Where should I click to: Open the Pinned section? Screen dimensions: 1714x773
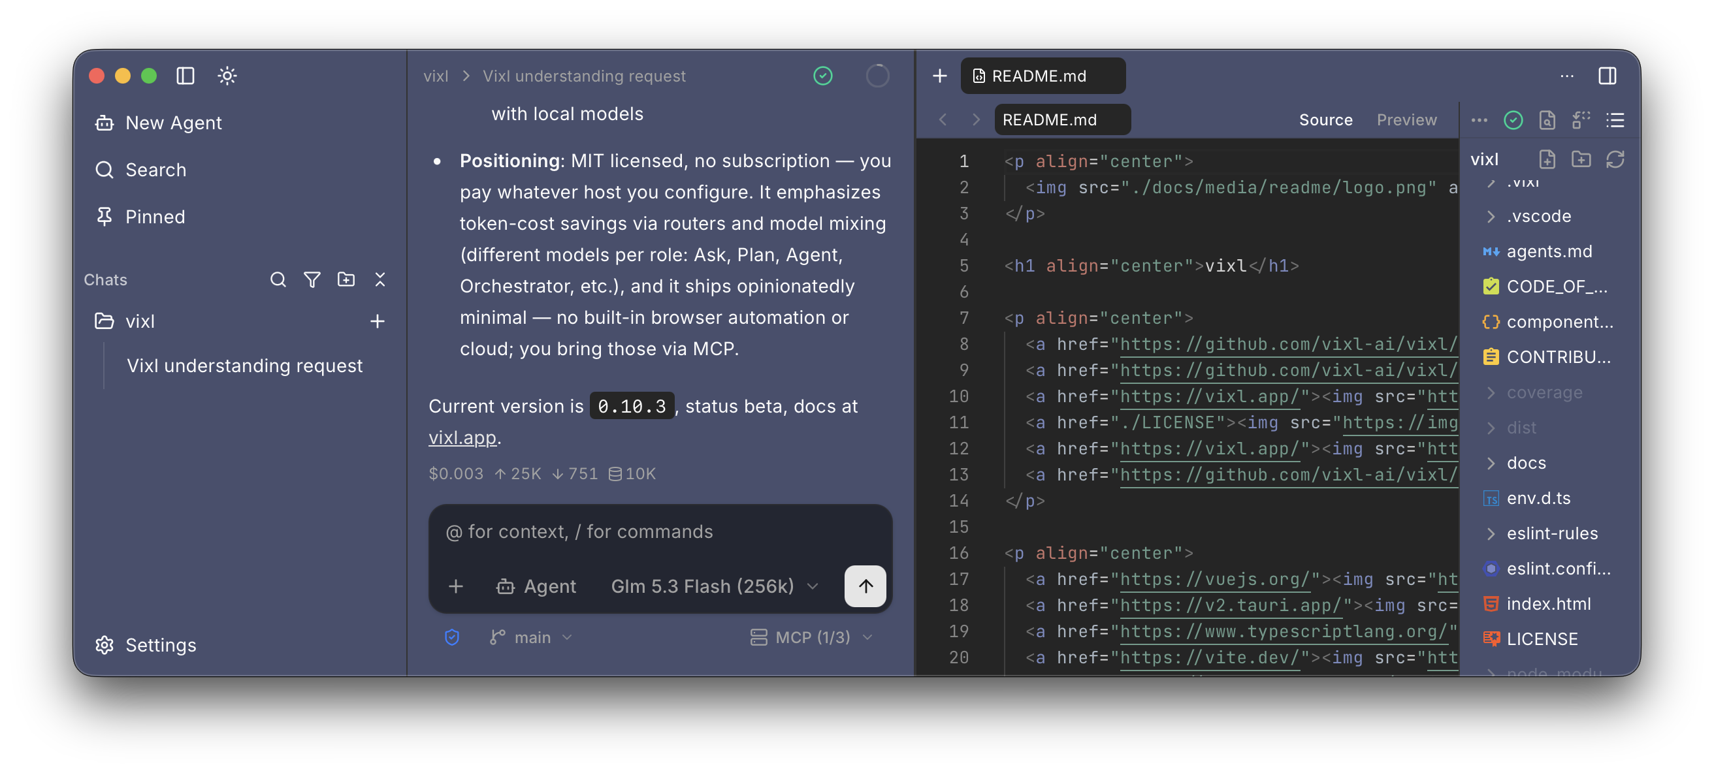140,217
